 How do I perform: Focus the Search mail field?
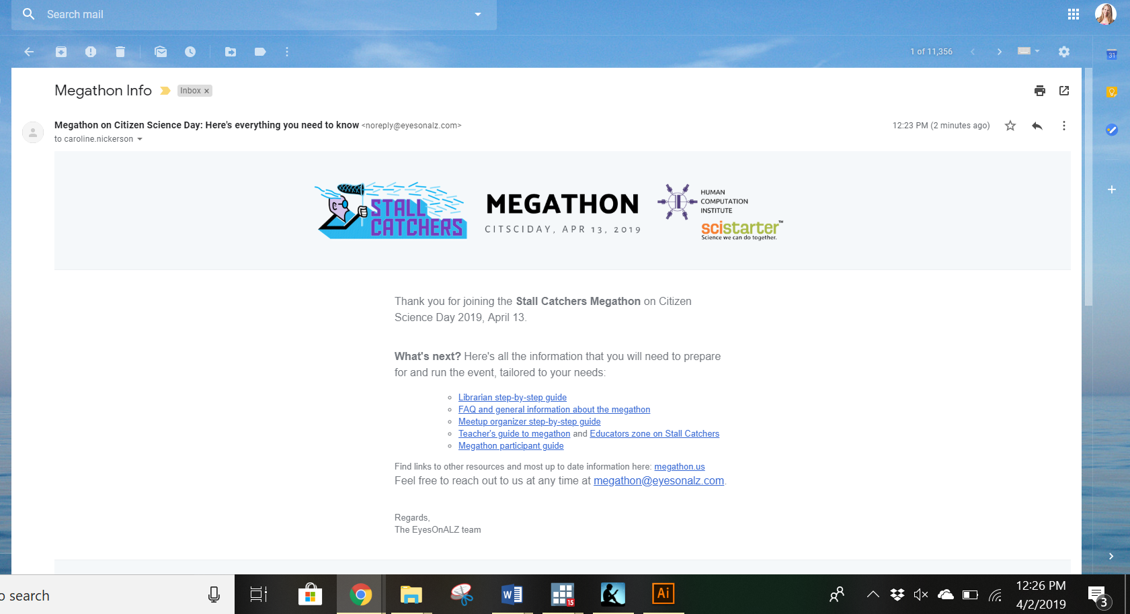coord(254,14)
